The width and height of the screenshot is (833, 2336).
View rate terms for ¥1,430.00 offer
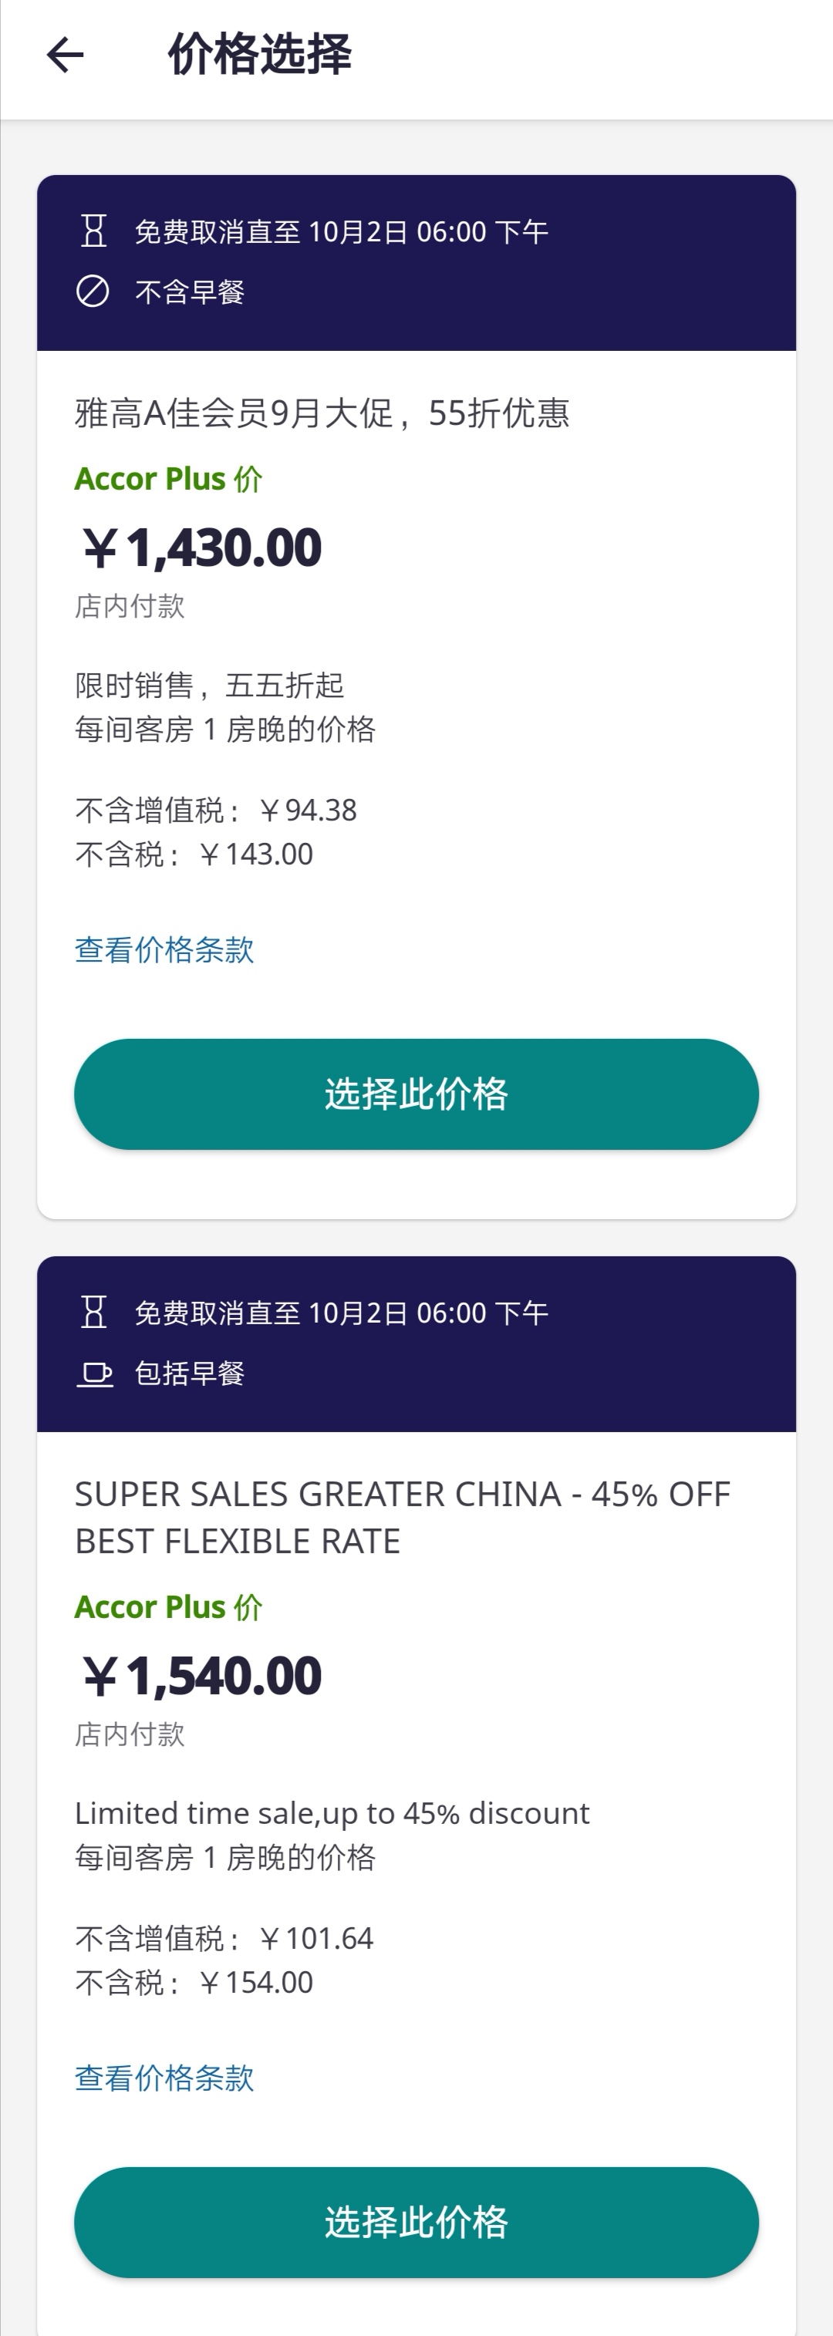pyautogui.click(x=164, y=949)
